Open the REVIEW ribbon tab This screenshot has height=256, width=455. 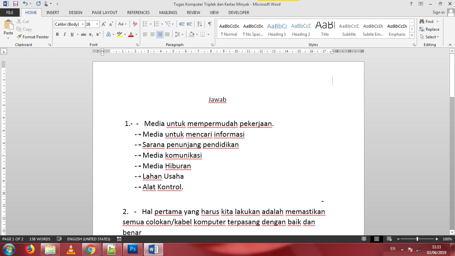click(193, 12)
